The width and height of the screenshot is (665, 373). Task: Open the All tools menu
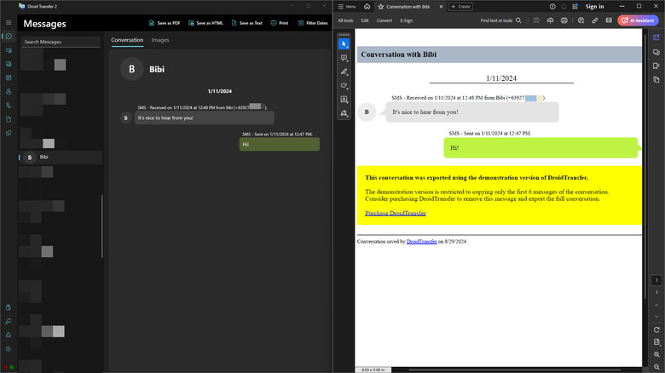(345, 20)
